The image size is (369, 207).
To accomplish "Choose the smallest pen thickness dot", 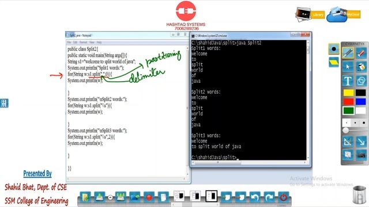I will pos(347,122).
